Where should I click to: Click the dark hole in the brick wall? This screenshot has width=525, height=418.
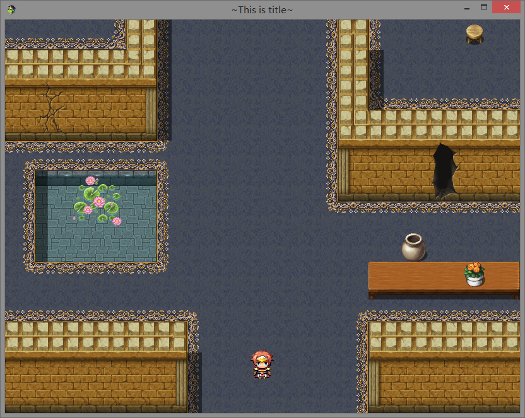444,171
